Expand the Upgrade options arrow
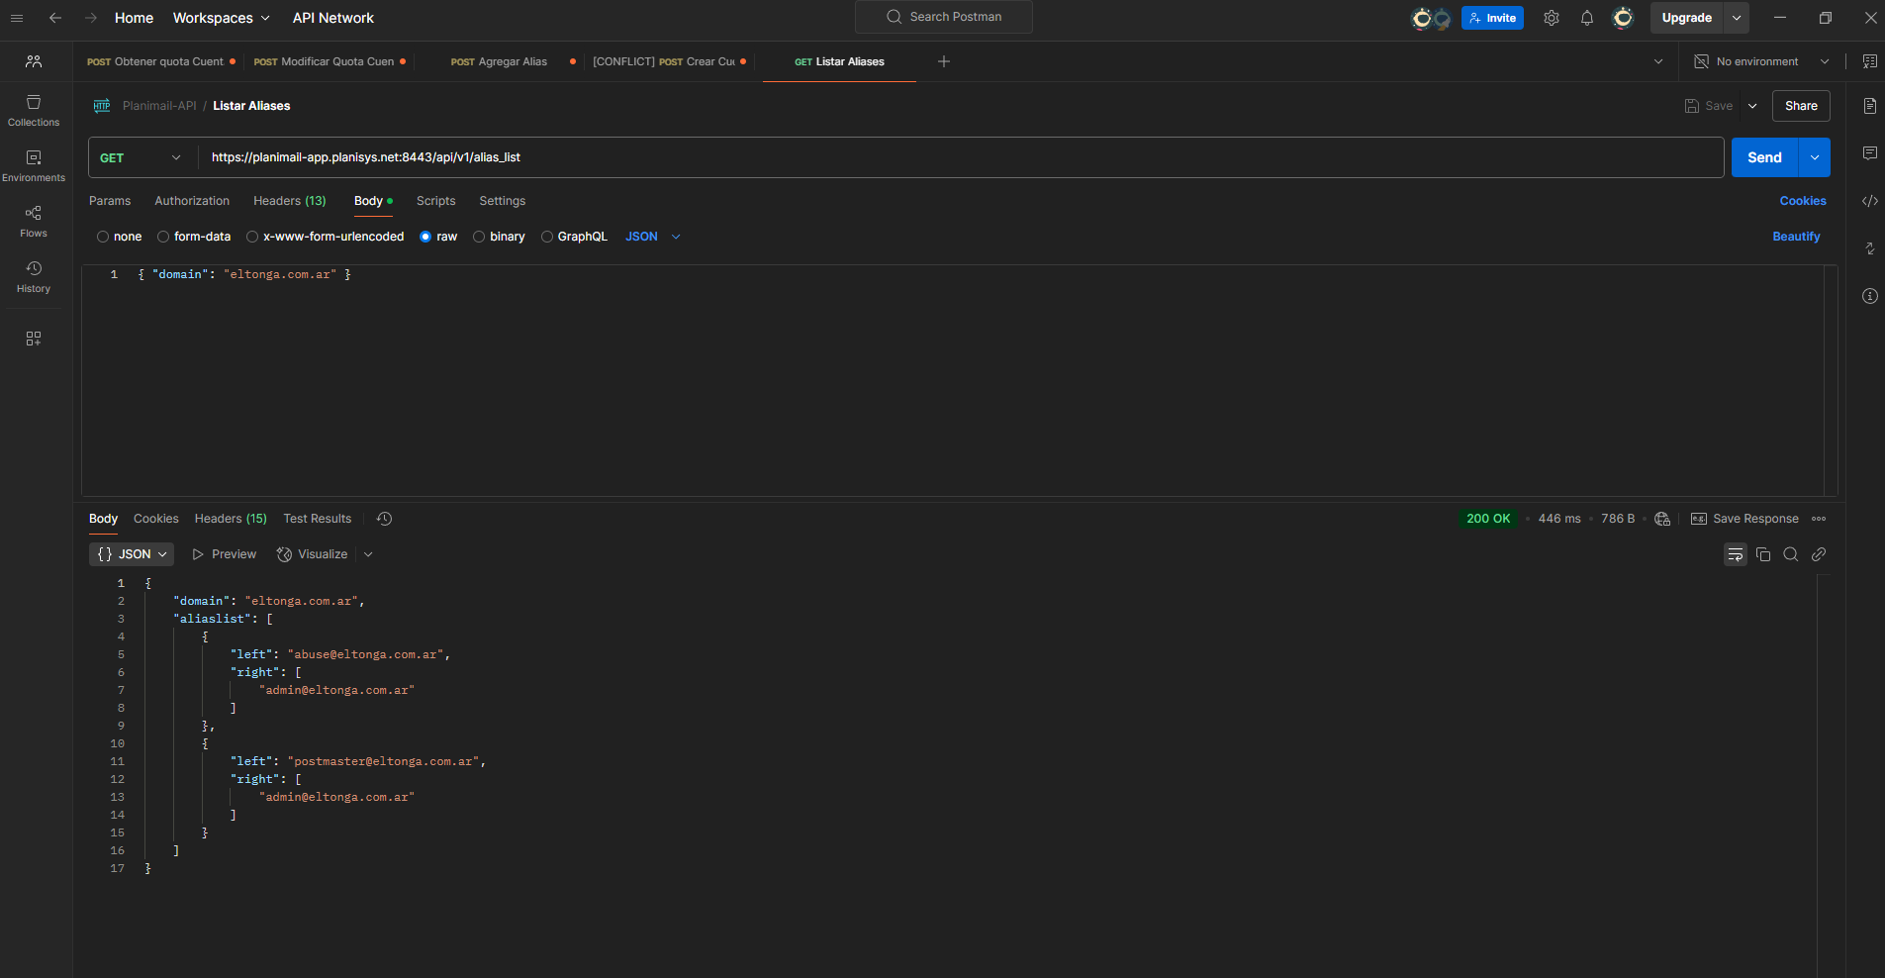This screenshot has width=1885, height=978. (x=1737, y=18)
